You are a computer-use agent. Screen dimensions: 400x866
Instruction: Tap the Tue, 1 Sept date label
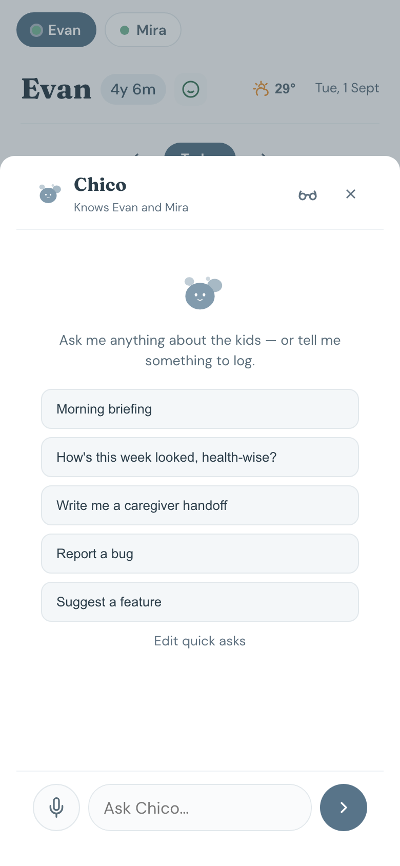pyautogui.click(x=347, y=88)
